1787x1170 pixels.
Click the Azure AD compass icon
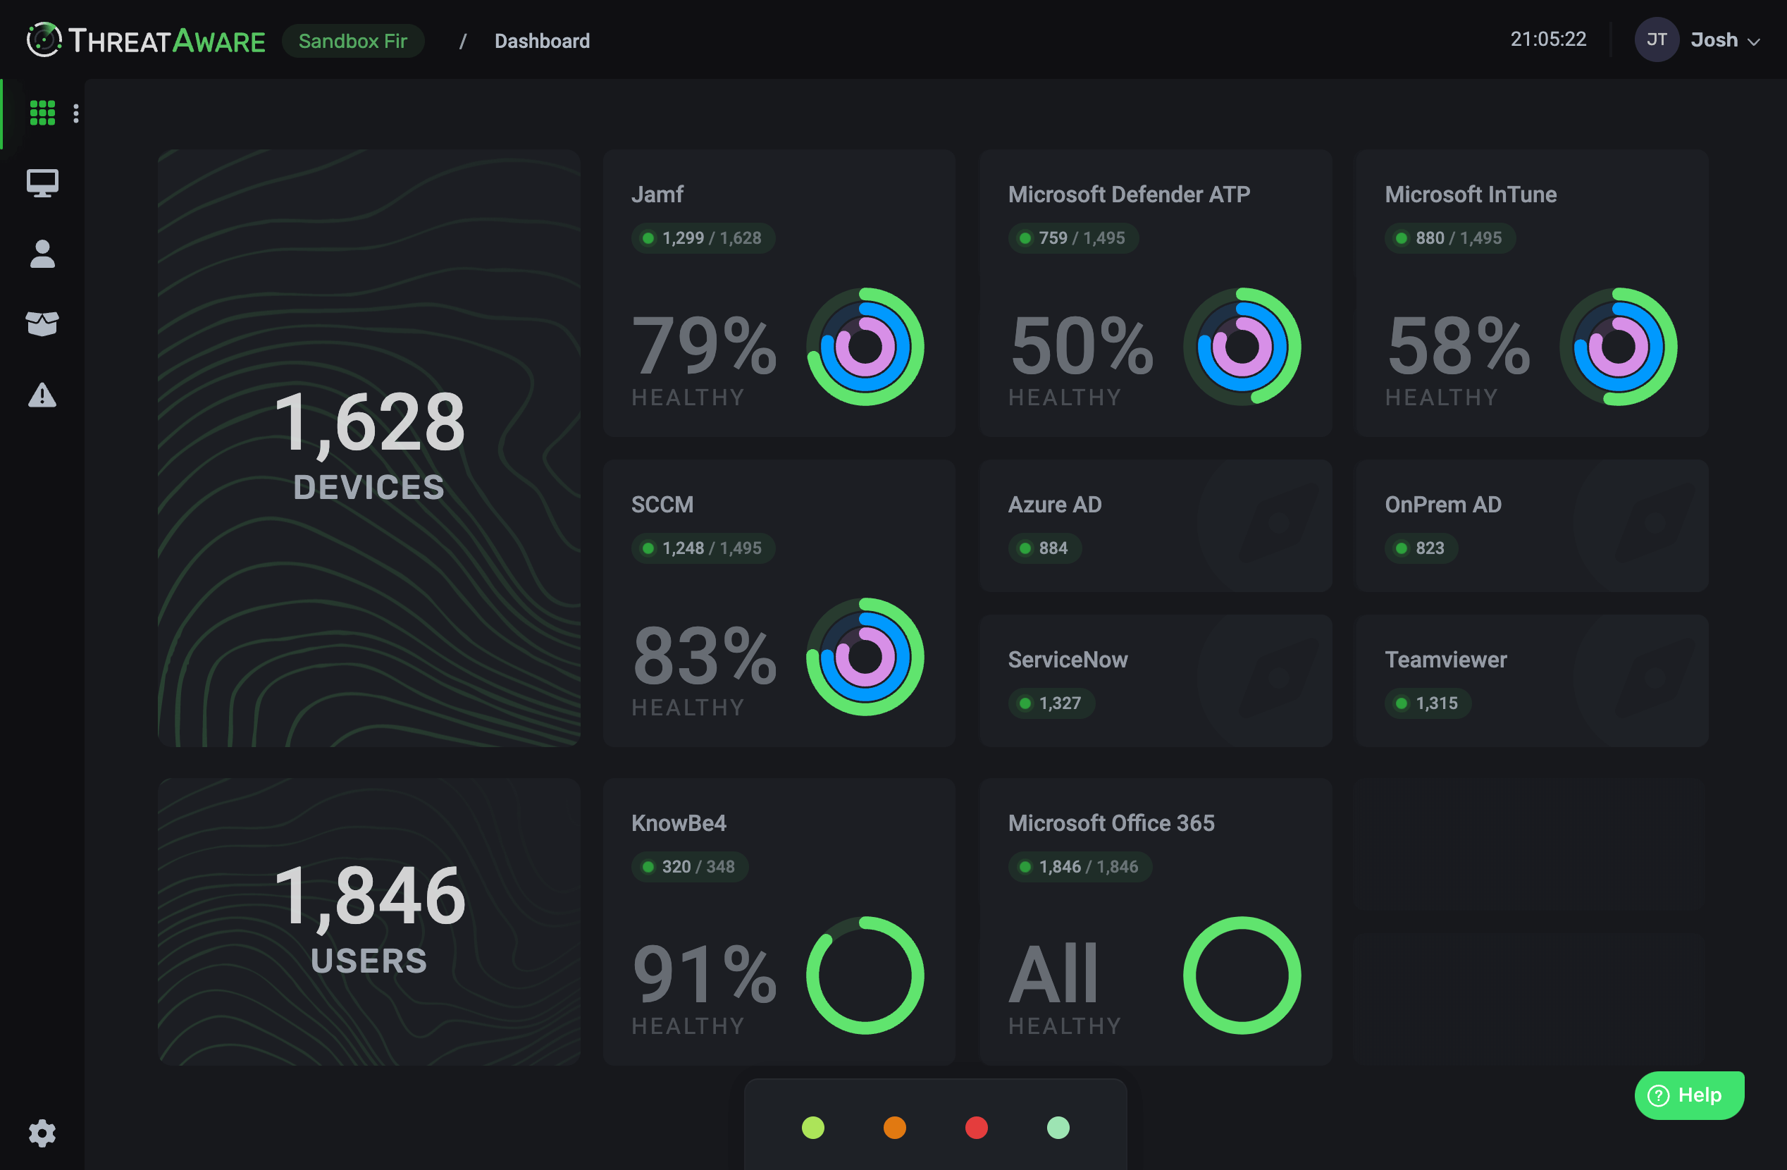pyautogui.click(x=1279, y=524)
